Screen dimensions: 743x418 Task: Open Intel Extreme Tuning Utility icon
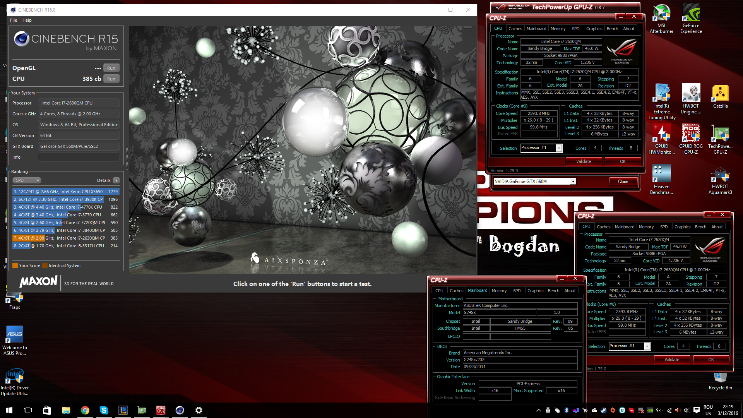pos(661,102)
